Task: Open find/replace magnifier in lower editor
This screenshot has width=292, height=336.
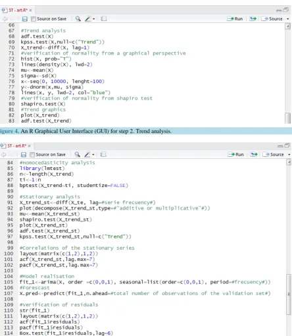Action: [x=77, y=154]
